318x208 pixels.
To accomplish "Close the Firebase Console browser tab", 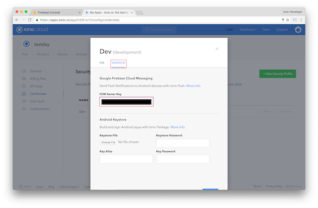I will coord(79,11).
